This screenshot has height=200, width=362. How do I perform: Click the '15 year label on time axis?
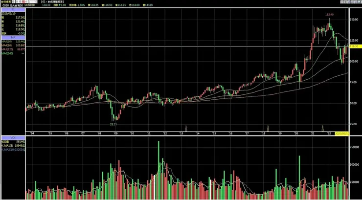coord(214,133)
